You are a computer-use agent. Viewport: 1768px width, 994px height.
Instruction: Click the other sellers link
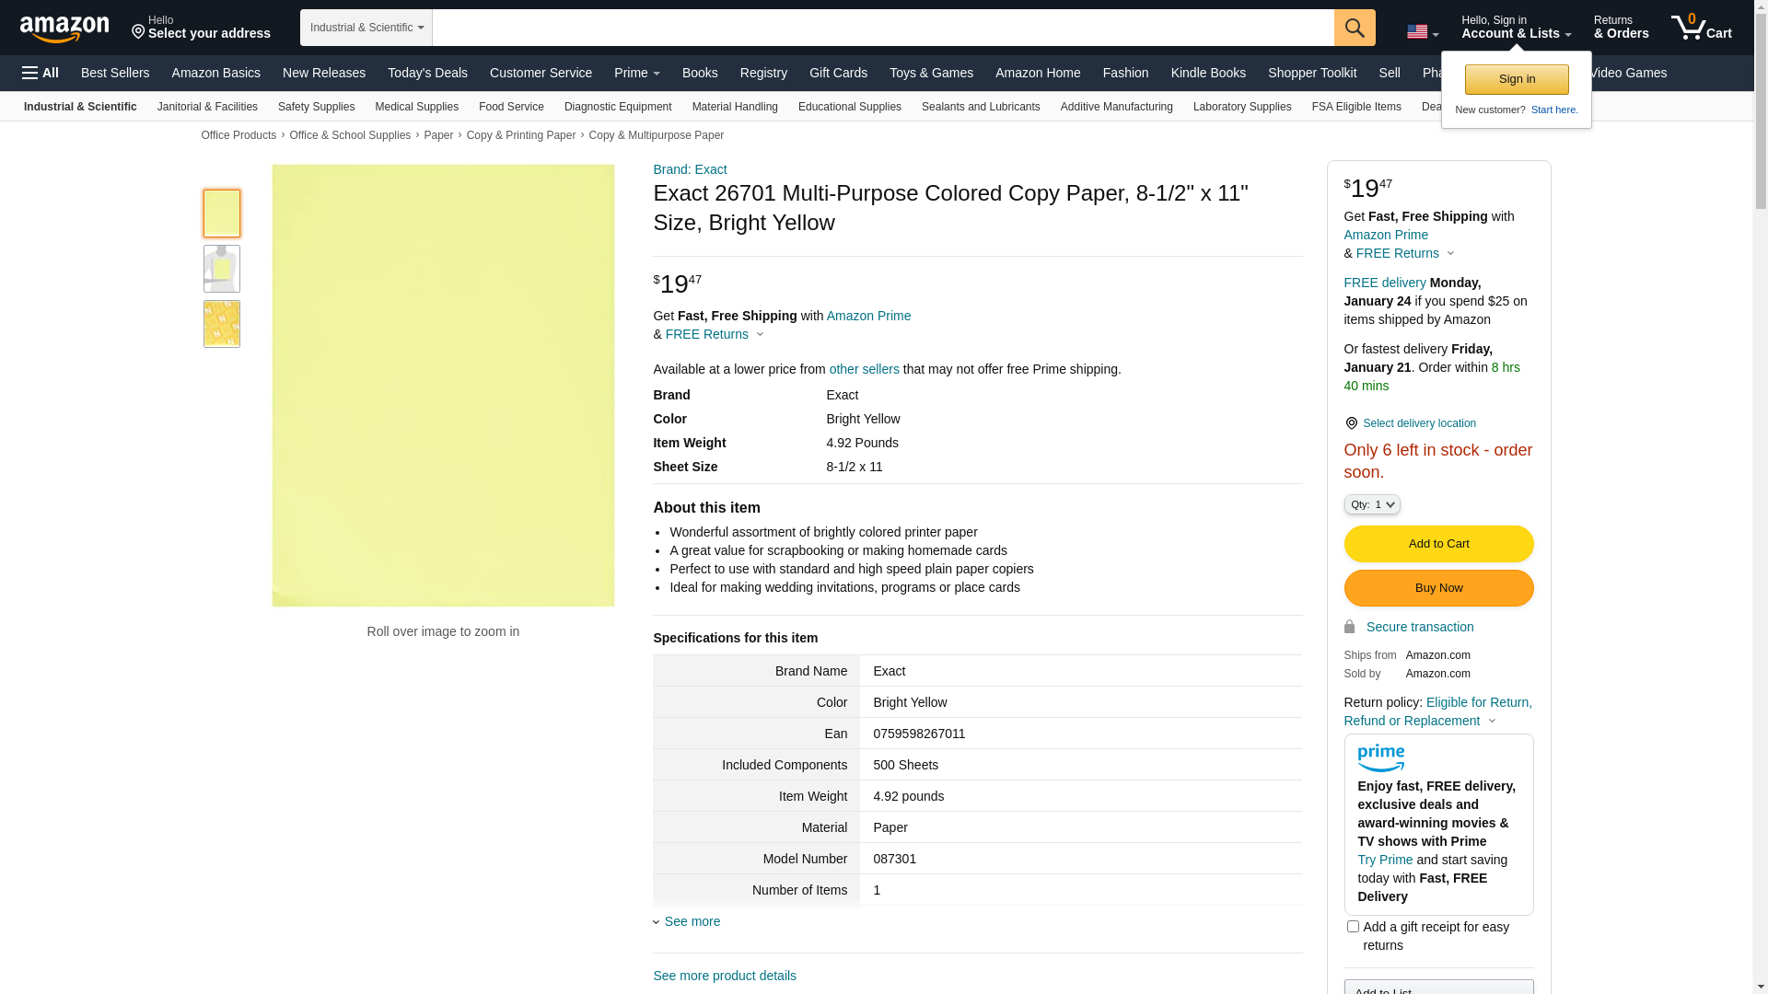point(864,369)
